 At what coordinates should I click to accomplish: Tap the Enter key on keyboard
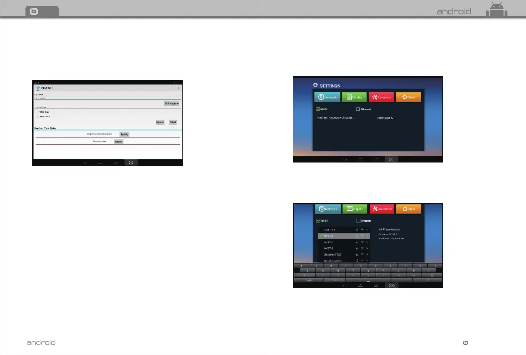(428, 280)
